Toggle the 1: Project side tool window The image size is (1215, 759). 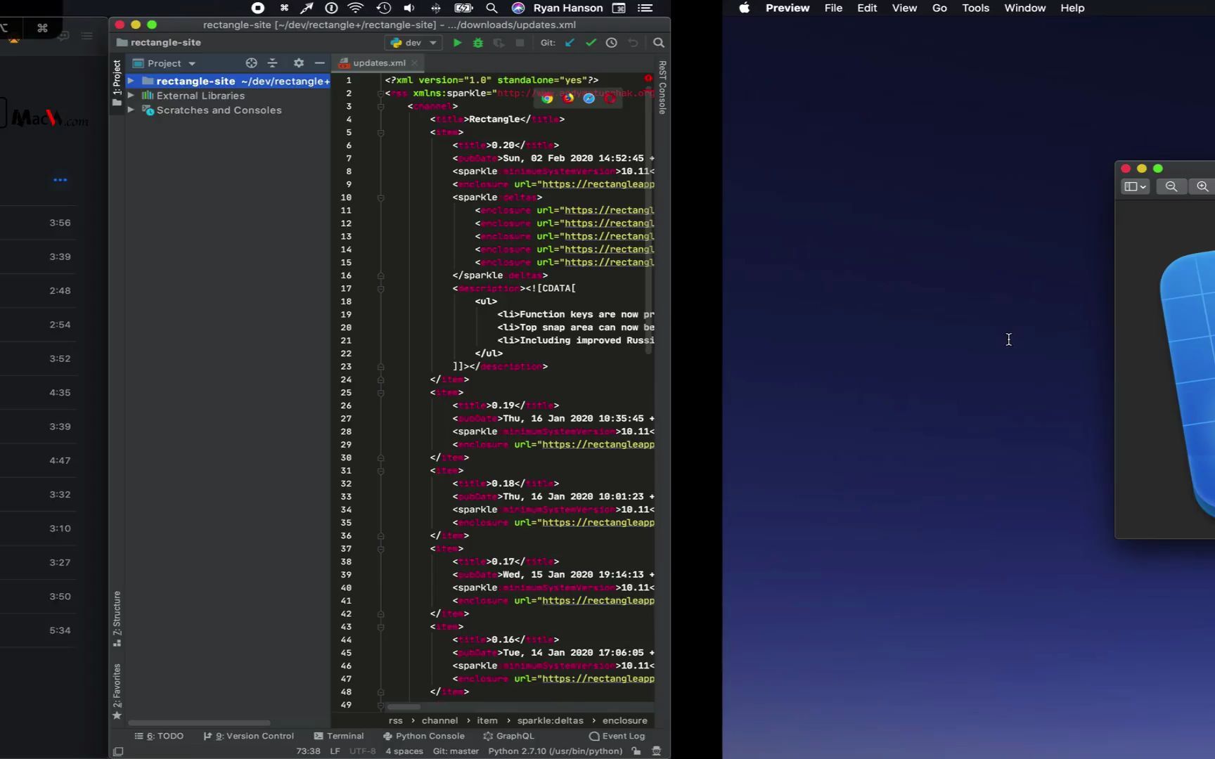click(x=117, y=83)
